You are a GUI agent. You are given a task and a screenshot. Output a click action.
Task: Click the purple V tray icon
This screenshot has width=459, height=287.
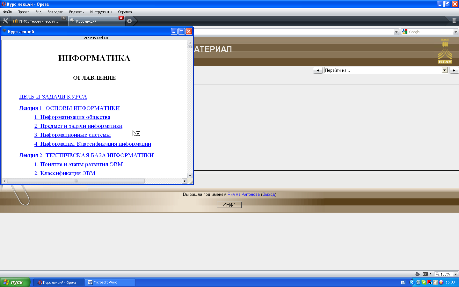[x=441, y=282]
